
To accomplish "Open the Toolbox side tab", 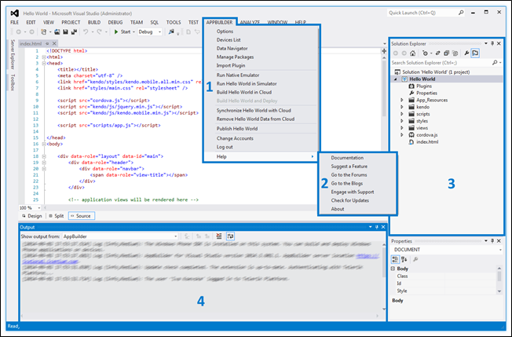I will pos(13,82).
